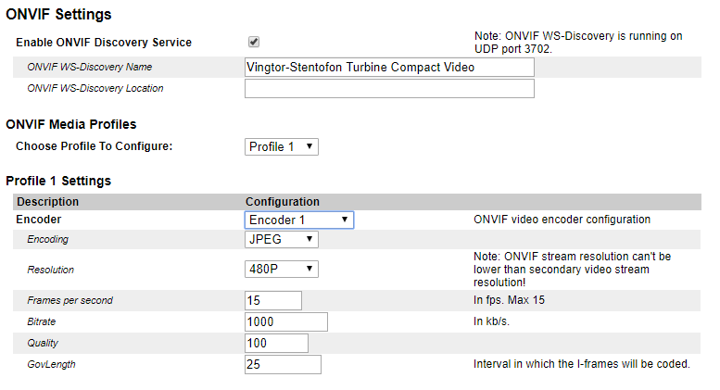Click the ONVIF Settings heading
Screen dimensions: 720x390
coord(58,15)
